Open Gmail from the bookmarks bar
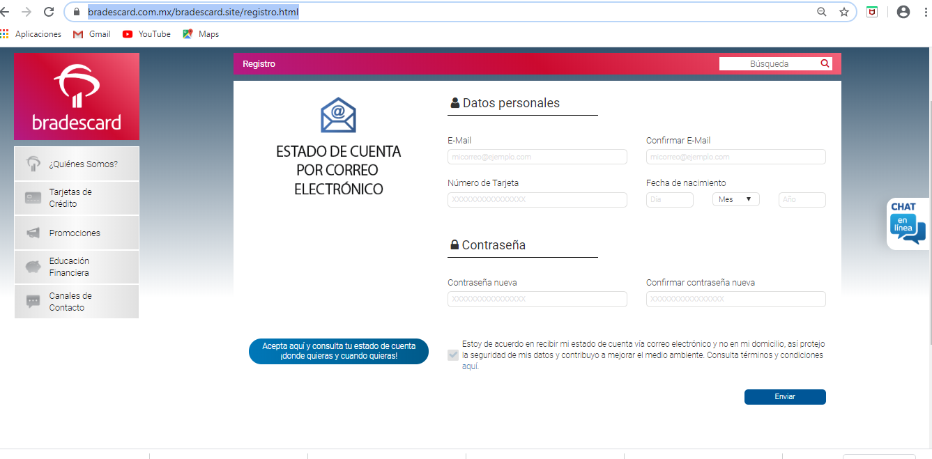The height and width of the screenshot is (459, 932). 91,33
